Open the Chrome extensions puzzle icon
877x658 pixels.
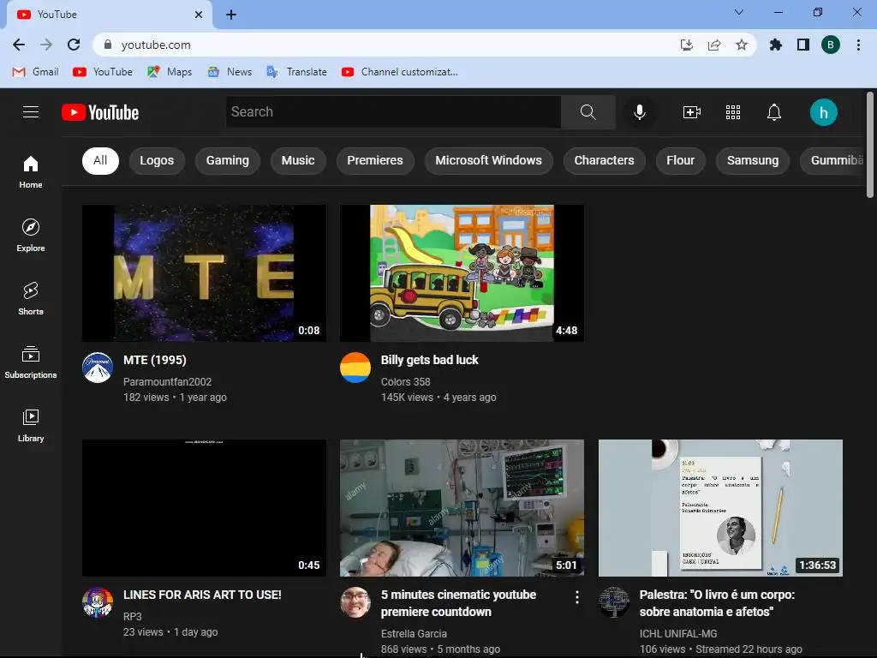click(775, 45)
